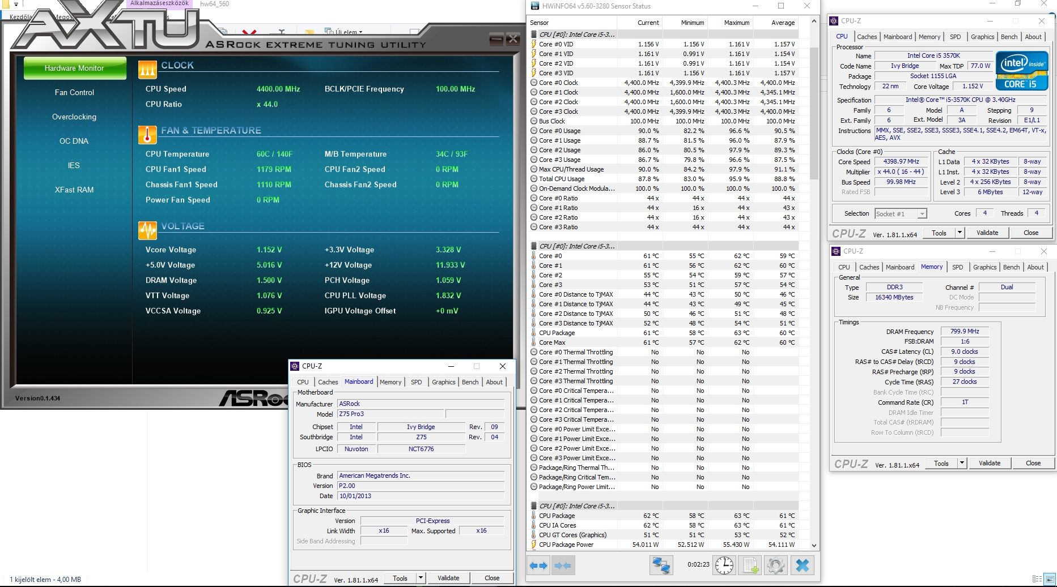
Task: Click the DRAM Frequency value 799.9 MHz
Action: click(965, 331)
